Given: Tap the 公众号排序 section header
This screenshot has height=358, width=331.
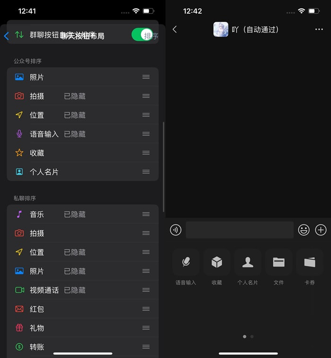Looking at the screenshot, I should pyautogui.click(x=27, y=61).
